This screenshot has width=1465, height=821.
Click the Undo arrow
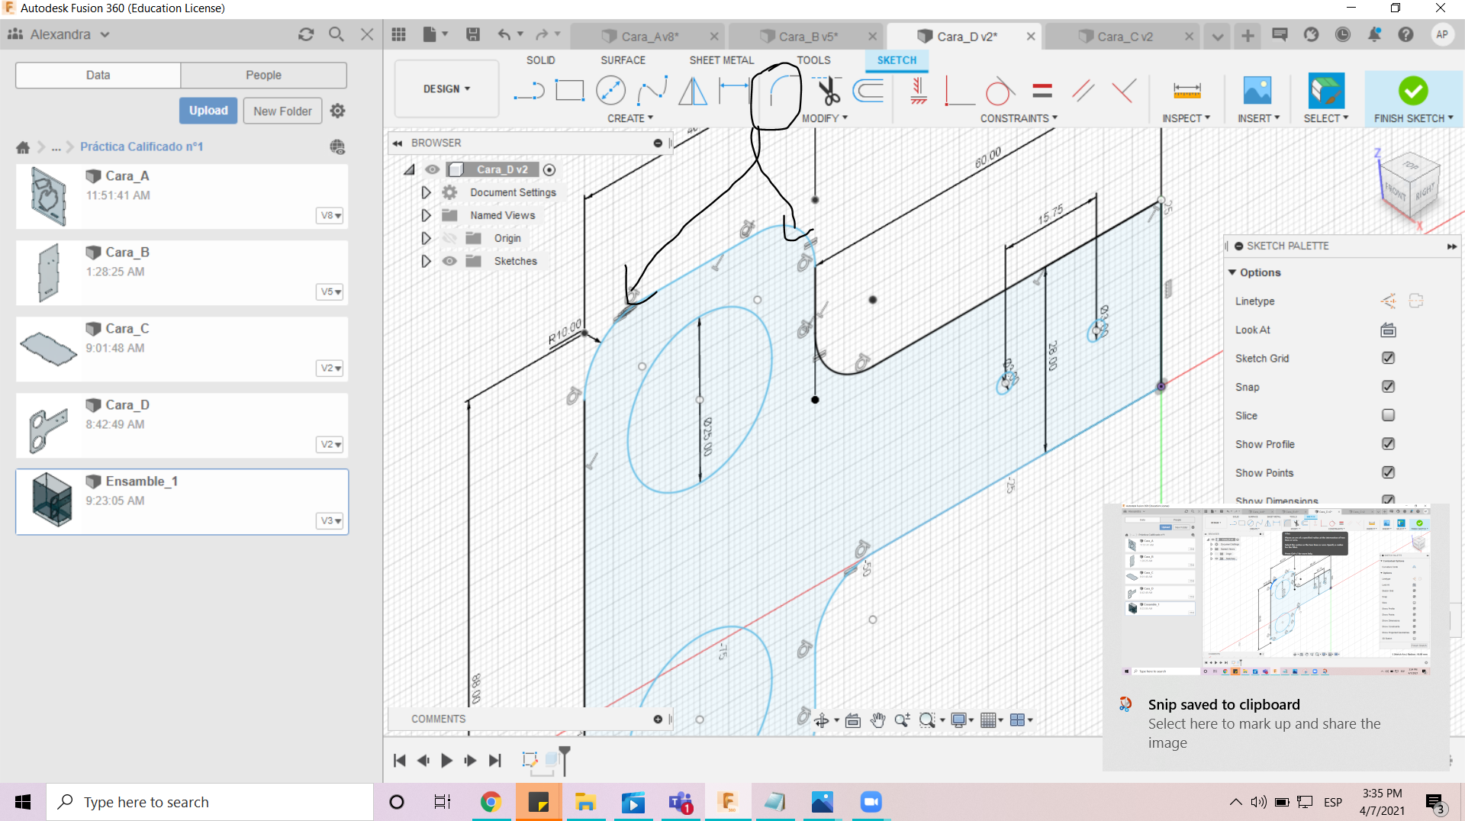(504, 34)
